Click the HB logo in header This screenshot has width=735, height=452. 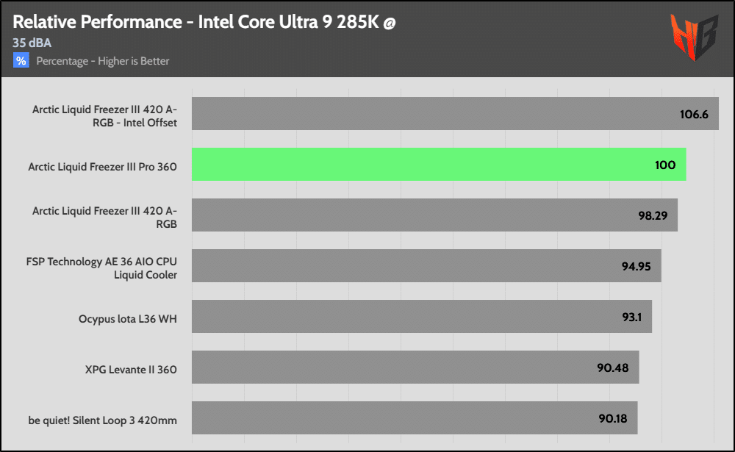(x=694, y=37)
